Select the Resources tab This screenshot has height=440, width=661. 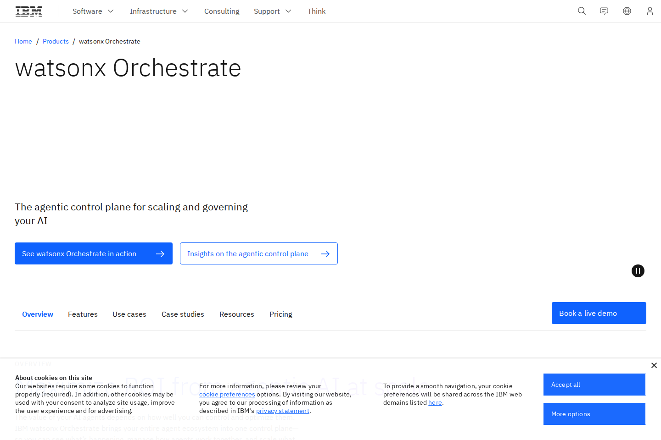point(237,314)
